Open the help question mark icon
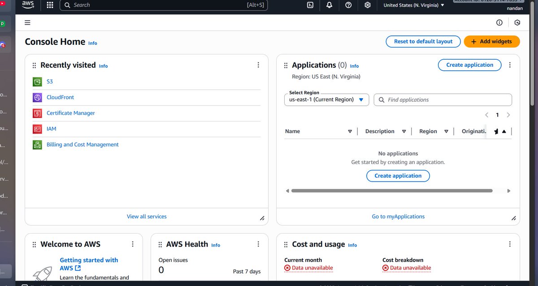This screenshot has height=286, width=538. coord(348,5)
